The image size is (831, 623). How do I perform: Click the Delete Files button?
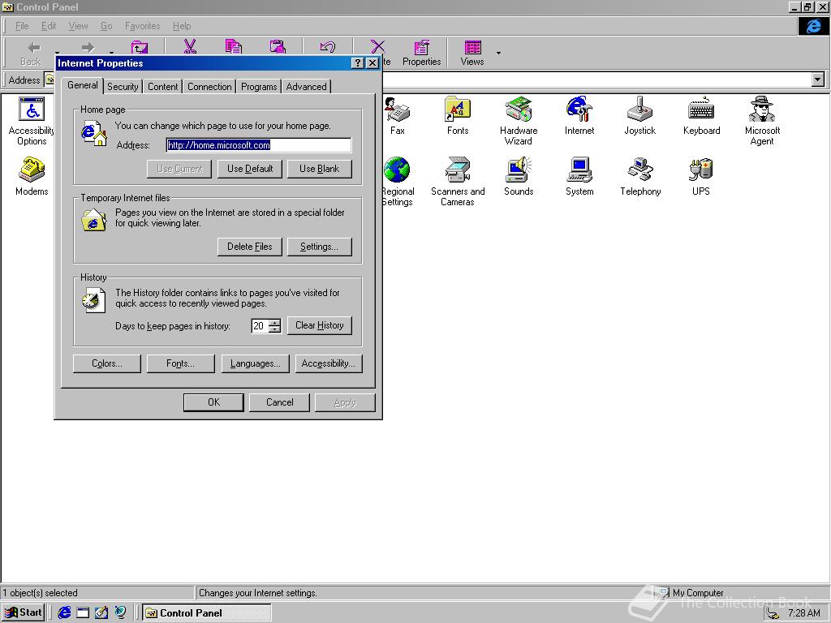click(250, 247)
